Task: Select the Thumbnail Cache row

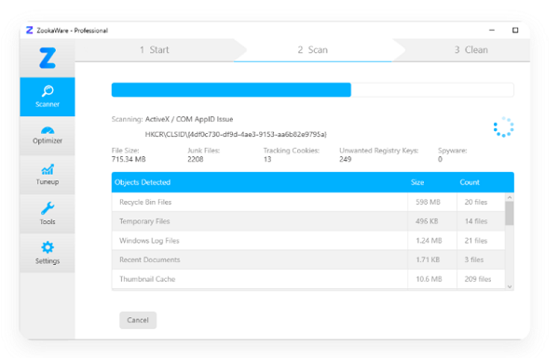Action: tap(308, 279)
